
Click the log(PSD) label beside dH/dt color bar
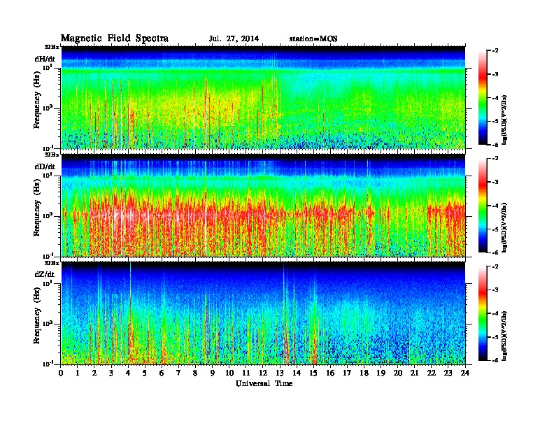pyautogui.click(x=504, y=119)
